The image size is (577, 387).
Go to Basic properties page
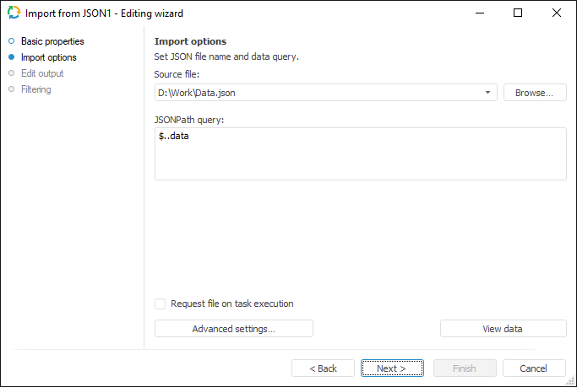[x=52, y=41]
